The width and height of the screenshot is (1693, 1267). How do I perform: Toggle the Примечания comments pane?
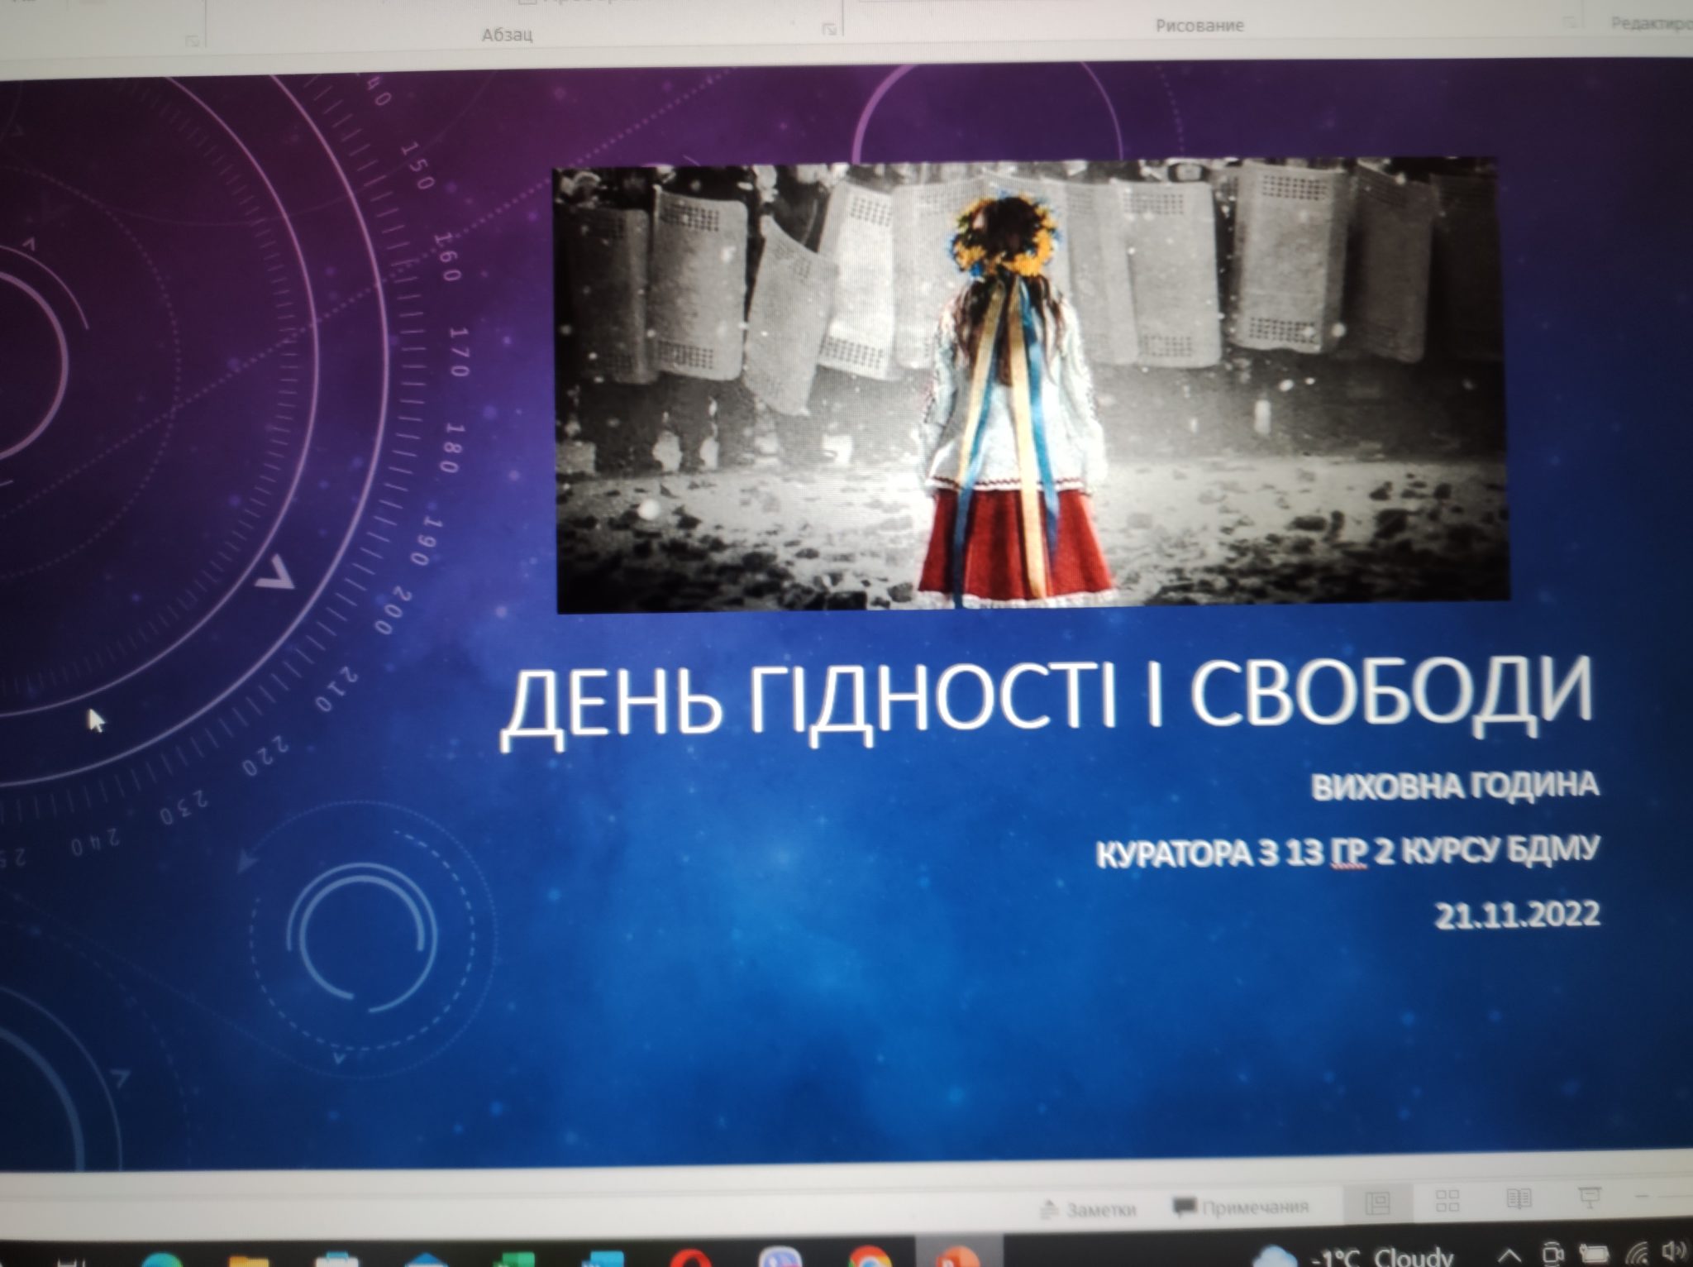(x=1242, y=1207)
